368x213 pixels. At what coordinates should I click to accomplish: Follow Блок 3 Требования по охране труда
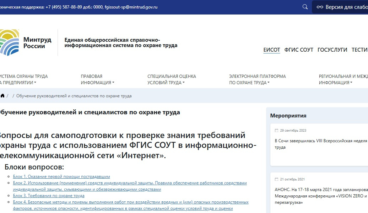[x=49, y=196]
